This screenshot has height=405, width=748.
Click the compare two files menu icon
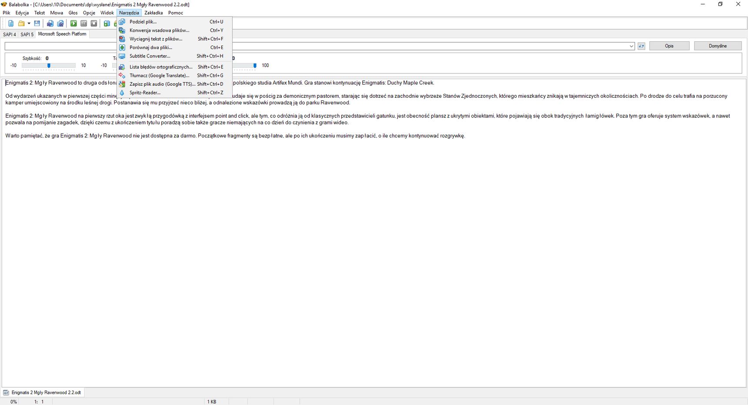pos(122,47)
